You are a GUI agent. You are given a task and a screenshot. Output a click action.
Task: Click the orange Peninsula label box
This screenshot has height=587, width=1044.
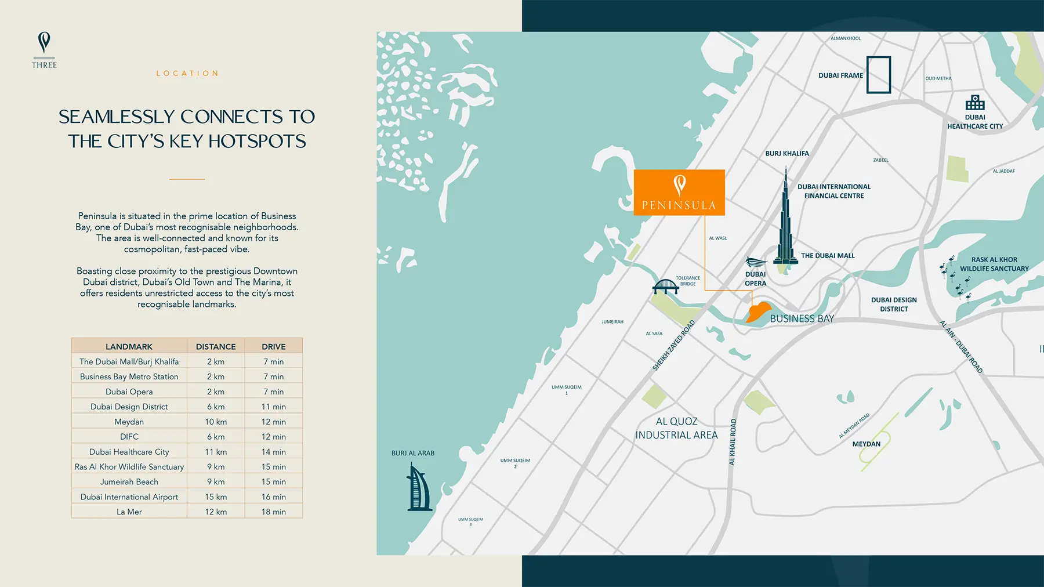coord(679,193)
